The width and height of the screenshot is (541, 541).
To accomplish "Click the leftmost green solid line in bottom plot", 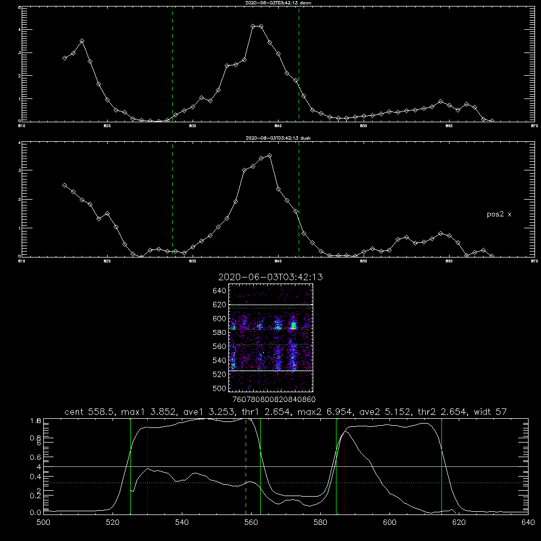I will tap(130, 466).
